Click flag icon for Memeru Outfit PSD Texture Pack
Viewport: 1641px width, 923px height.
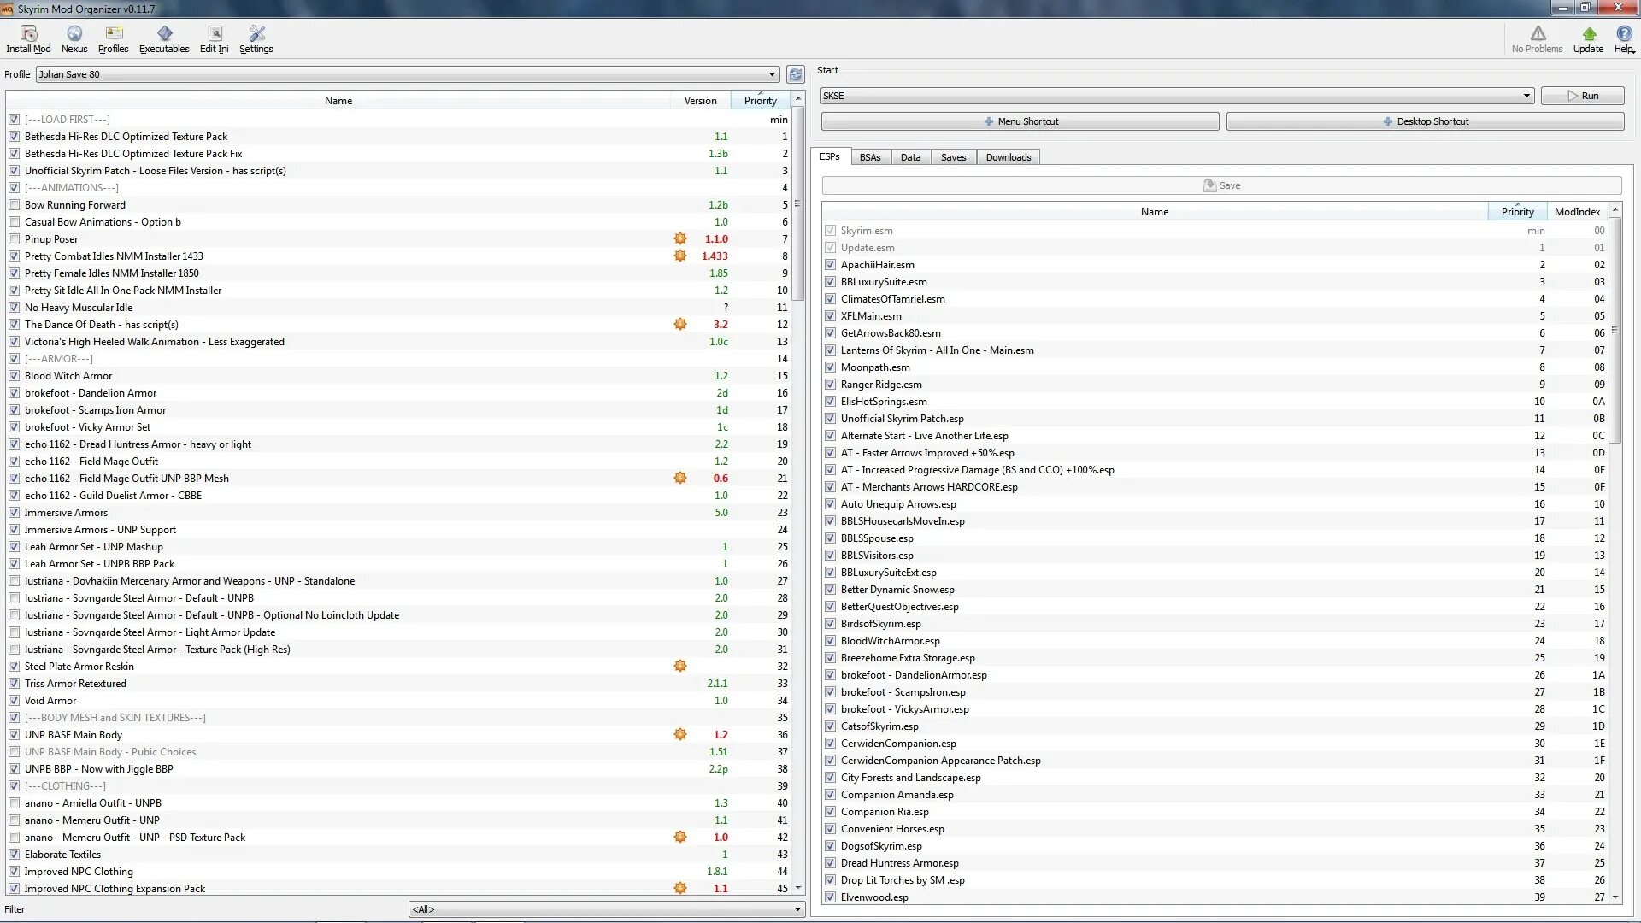680,837
